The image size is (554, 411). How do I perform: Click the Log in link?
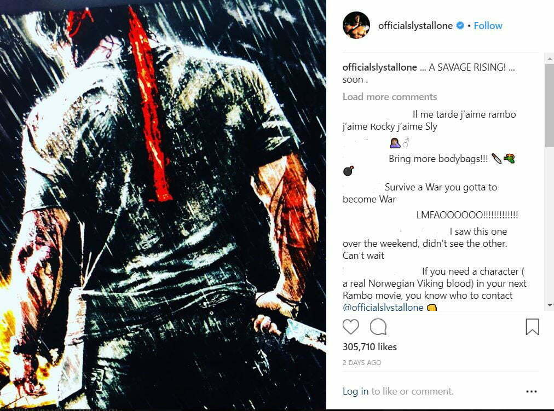(355, 391)
